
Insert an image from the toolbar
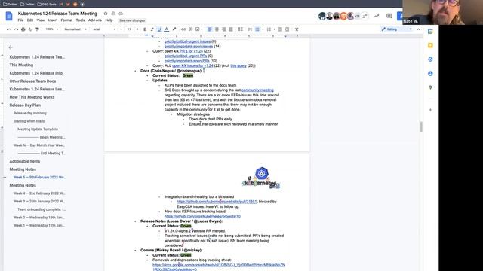[198, 29]
